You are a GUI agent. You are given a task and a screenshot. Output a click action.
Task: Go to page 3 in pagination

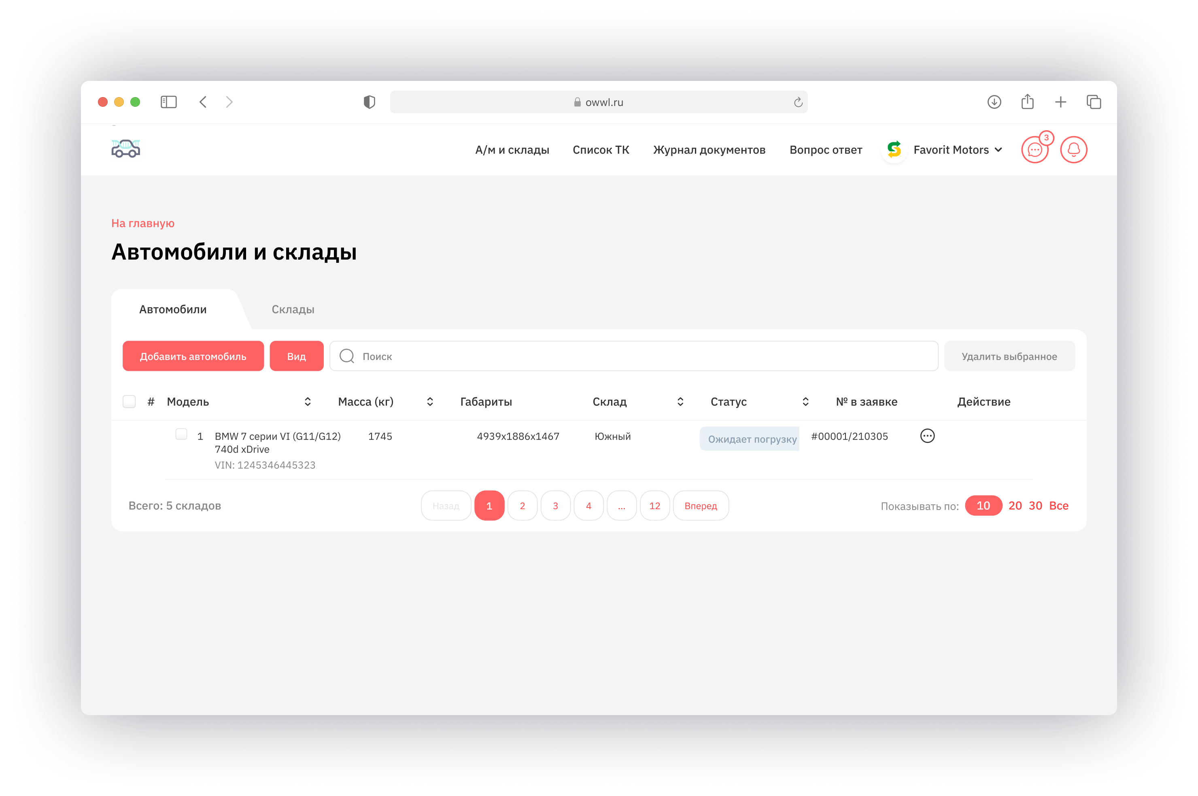pos(555,505)
